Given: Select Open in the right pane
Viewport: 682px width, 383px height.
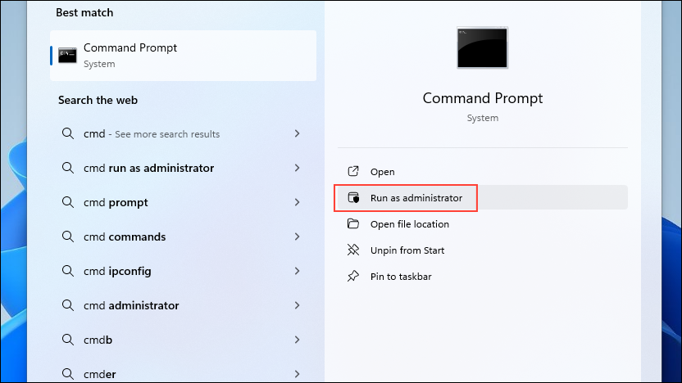Looking at the screenshot, I should click(x=482, y=172).
